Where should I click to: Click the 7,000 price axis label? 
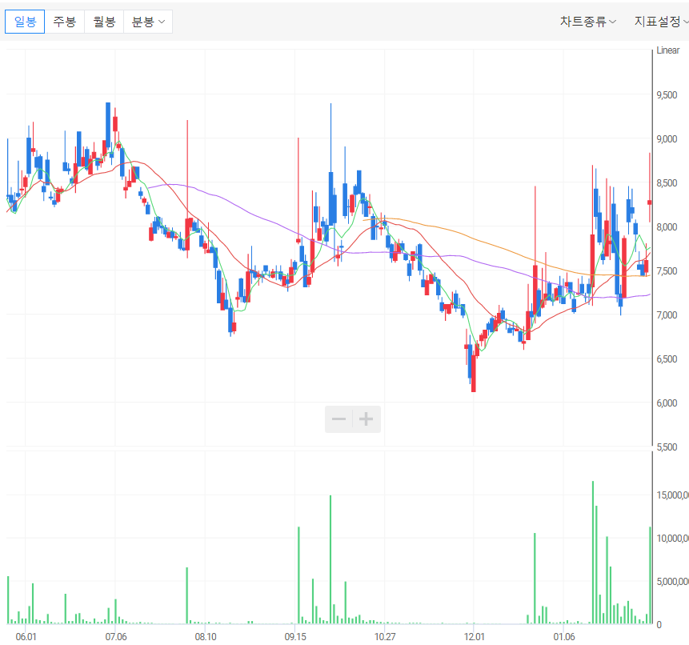point(667,314)
